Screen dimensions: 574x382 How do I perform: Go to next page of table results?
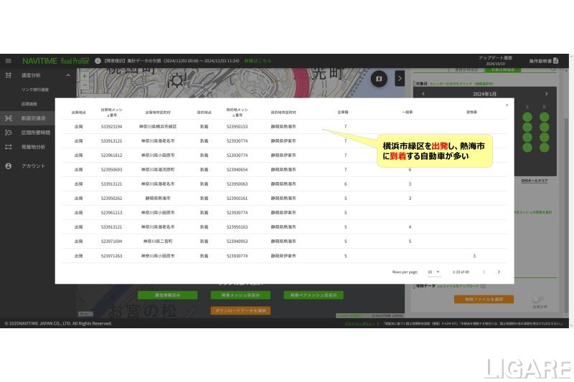pyautogui.click(x=499, y=272)
